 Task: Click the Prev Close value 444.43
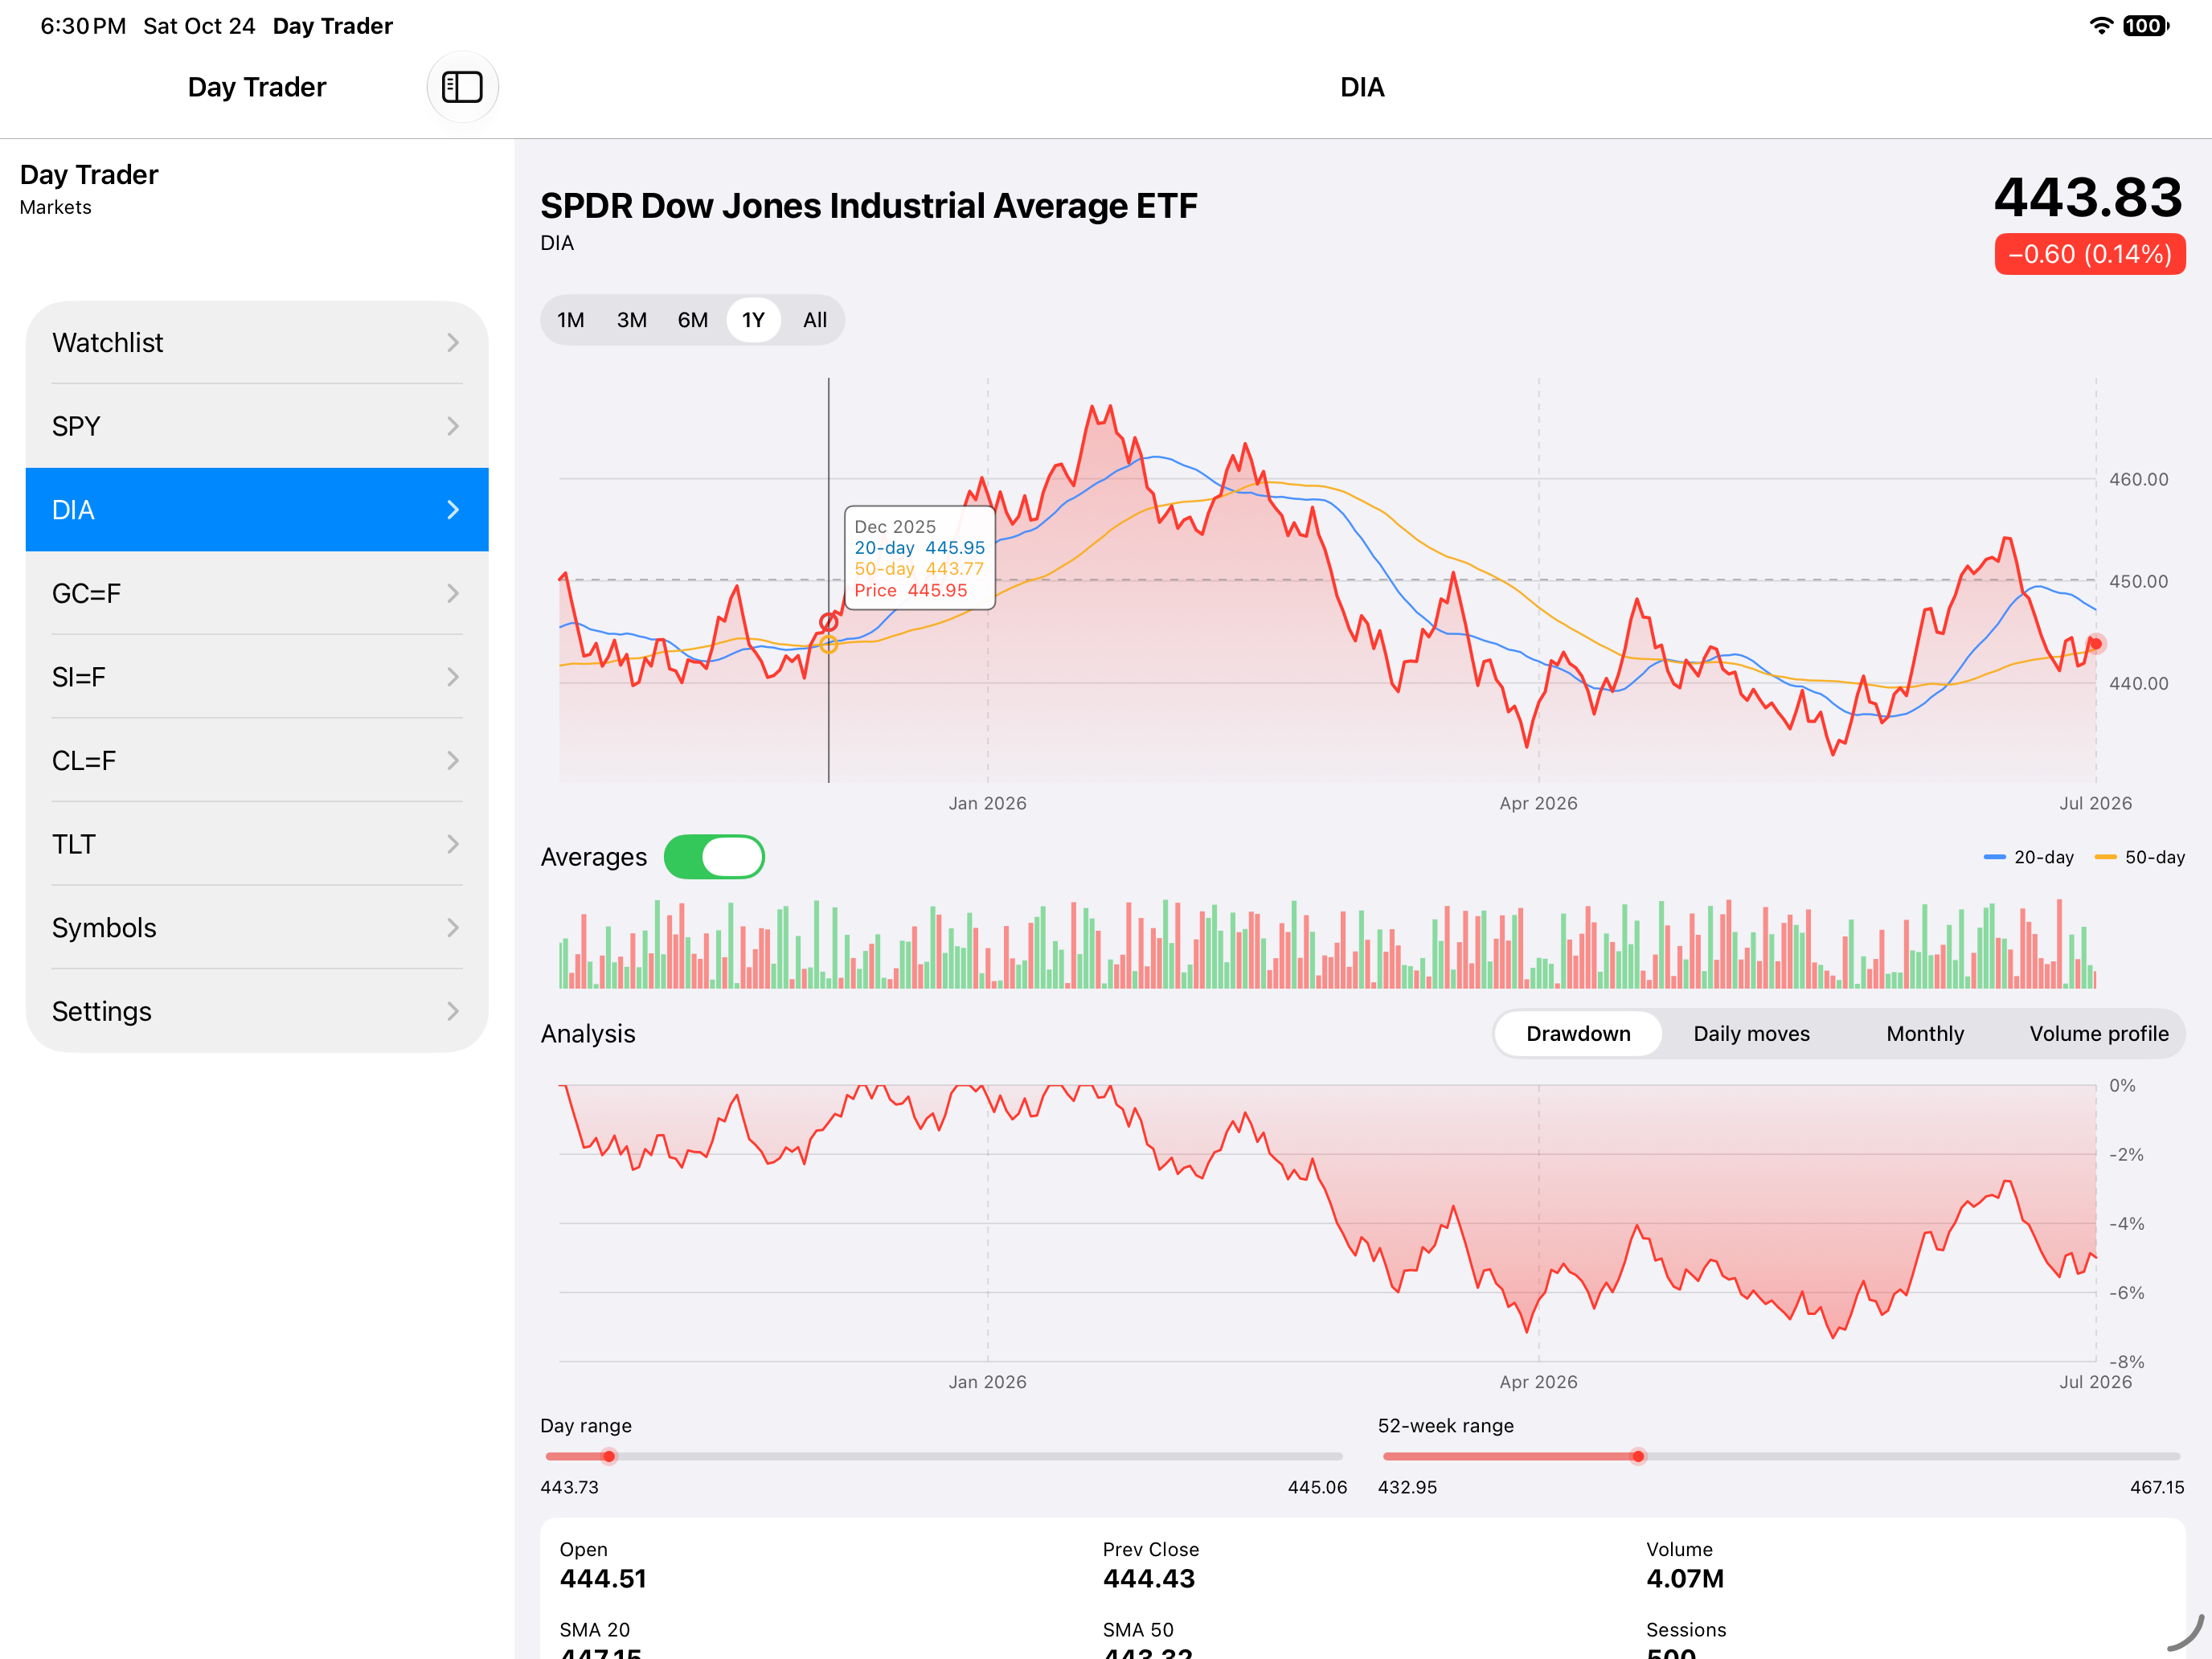(1149, 1579)
